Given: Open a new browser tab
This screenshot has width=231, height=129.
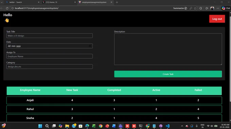Looking at the screenshot, I should click(117, 2).
